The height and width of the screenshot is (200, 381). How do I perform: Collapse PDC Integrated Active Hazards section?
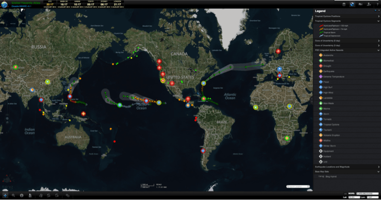(379, 49)
